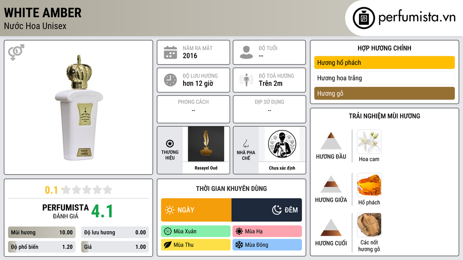This screenshot has height=260, width=463.
Task: Click the unisex gender symbol icon
Action: tap(16, 52)
